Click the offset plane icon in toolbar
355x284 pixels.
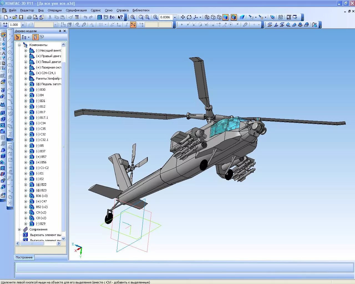tap(270, 25)
